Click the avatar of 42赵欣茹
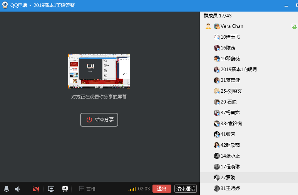298x195 pixels. click(x=217, y=145)
